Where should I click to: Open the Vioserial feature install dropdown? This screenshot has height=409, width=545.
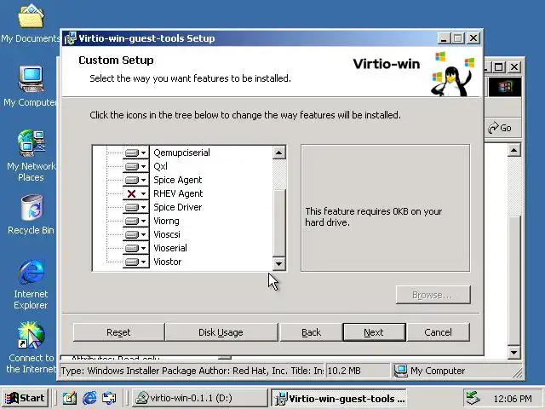point(136,248)
